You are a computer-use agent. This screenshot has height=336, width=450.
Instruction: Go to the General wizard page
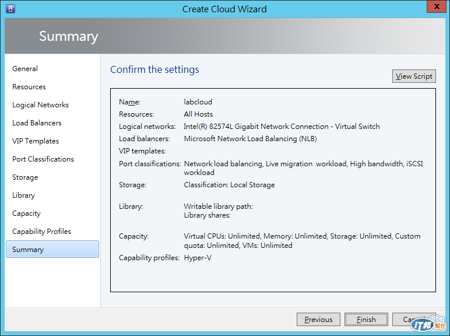[x=25, y=69]
